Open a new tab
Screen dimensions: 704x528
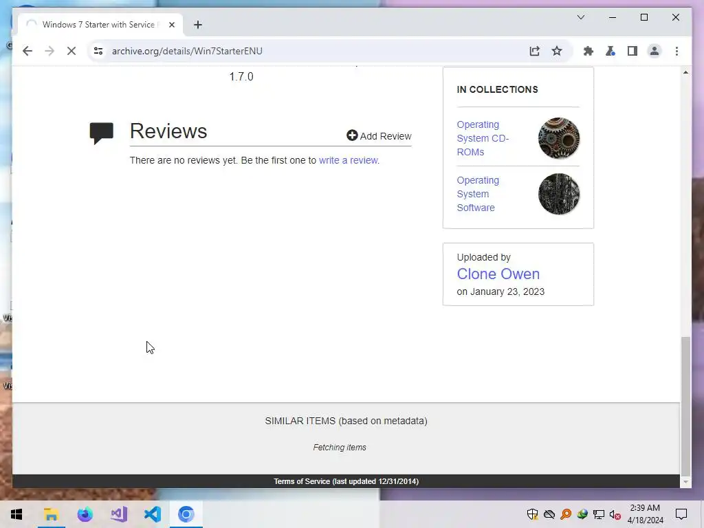(198, 25)
